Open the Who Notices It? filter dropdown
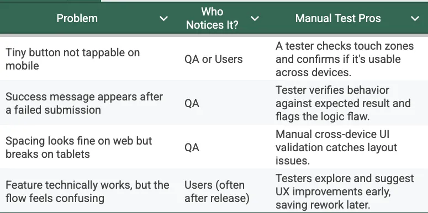The image size is (428, 213). pos(255,19)
